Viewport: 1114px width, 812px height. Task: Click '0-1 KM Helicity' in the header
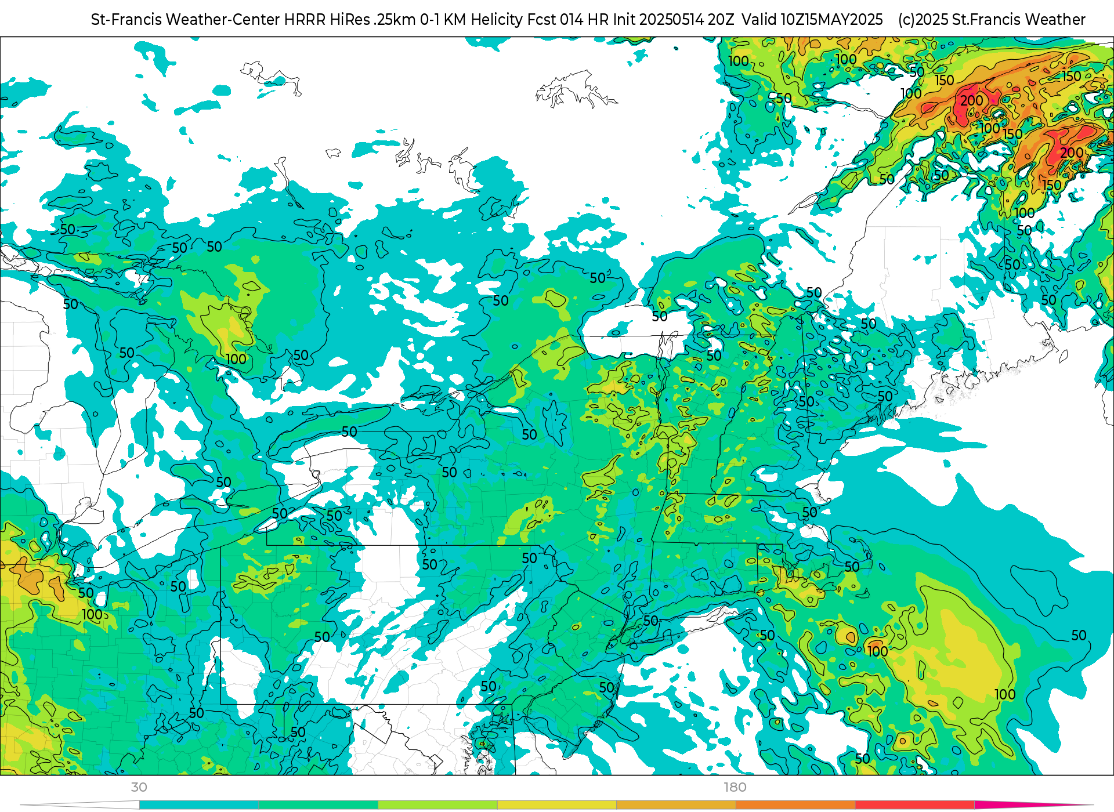472,20
